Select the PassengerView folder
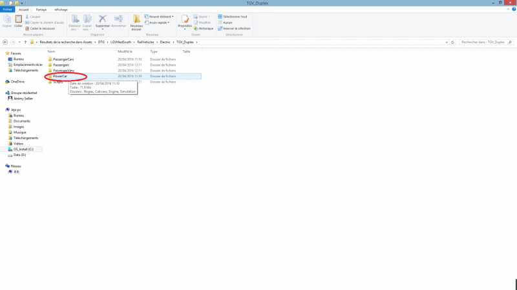 [63, 71]
